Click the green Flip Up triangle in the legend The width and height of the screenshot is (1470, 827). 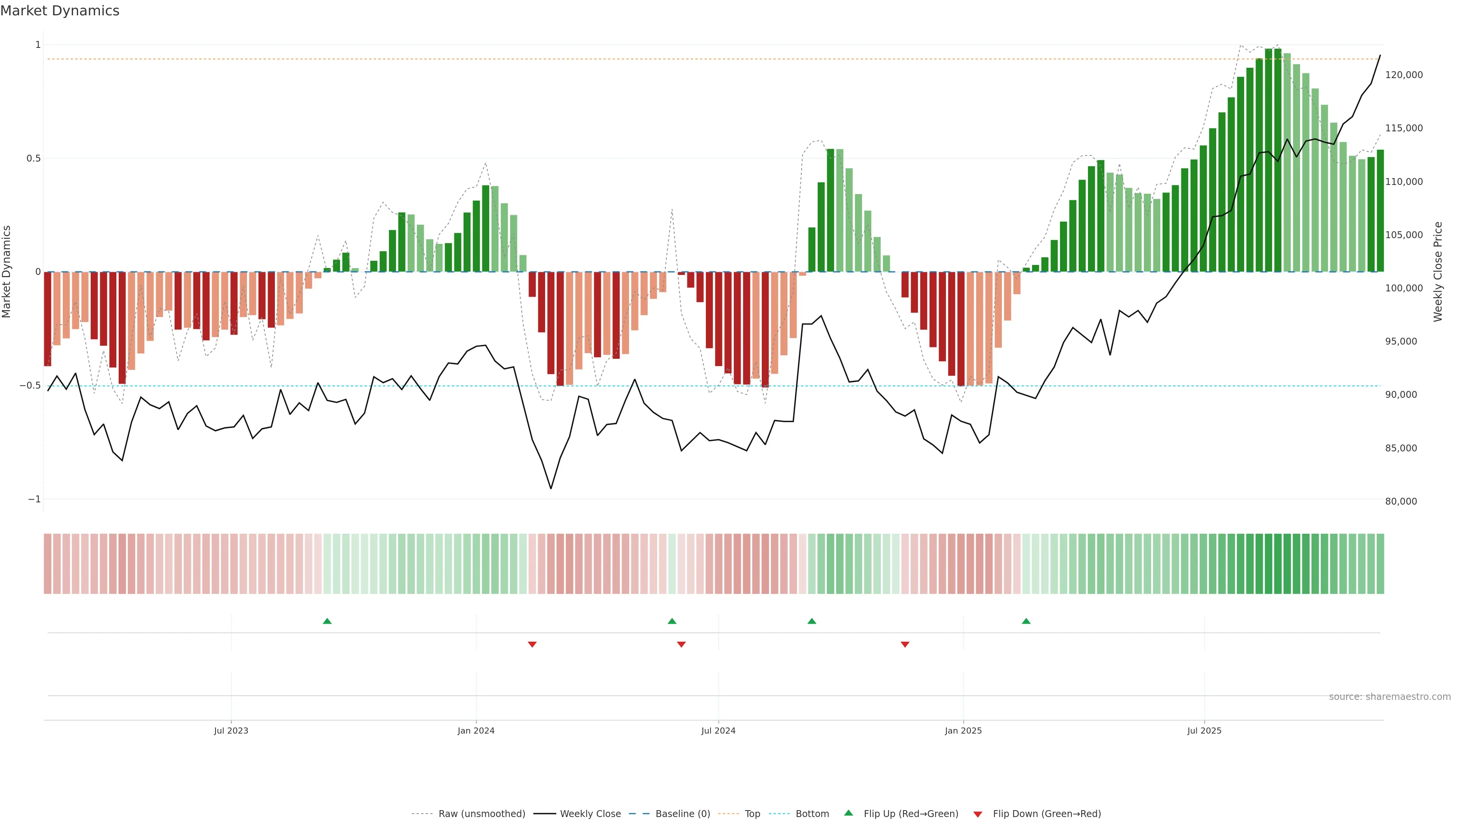849,813
